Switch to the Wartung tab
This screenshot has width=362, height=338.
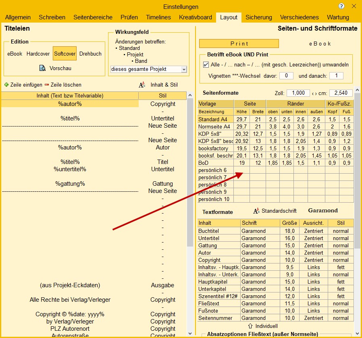(338, 17)
